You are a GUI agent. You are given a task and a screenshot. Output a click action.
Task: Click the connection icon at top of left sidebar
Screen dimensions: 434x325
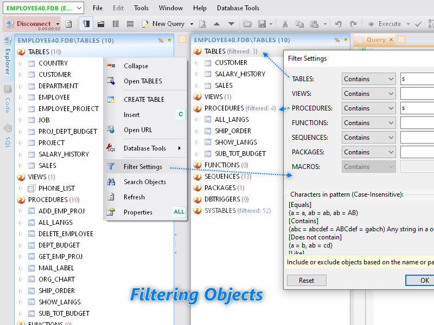point(8,41)
